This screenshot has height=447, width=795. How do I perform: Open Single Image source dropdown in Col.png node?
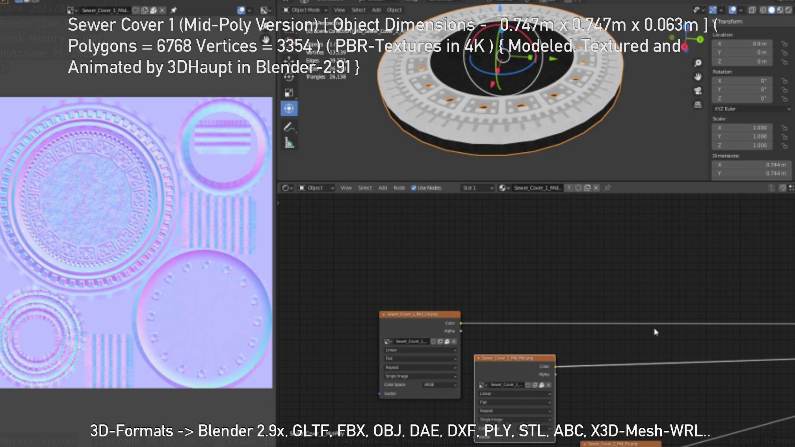[420, 376]
